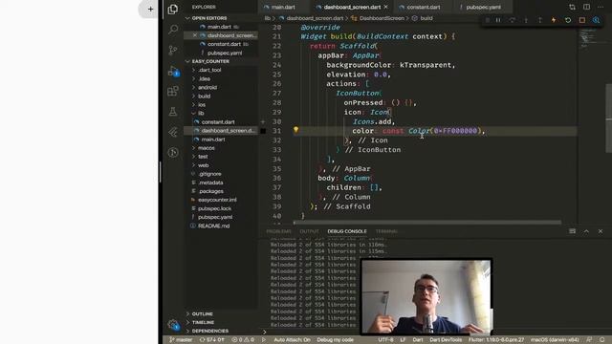
Task: Pause the debug session
Action: click(498, 20)
